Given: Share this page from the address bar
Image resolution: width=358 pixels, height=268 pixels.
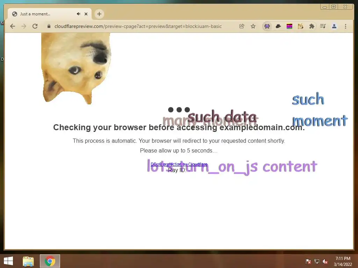Looking at the screenshot, I should [x=242, y=26].
